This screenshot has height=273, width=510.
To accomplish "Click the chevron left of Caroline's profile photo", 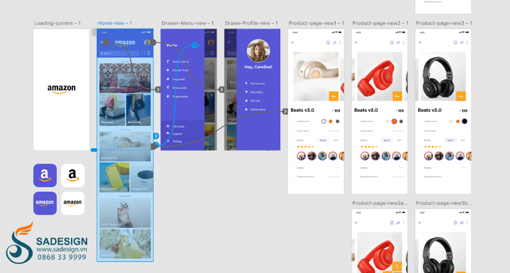I will 242,45.
